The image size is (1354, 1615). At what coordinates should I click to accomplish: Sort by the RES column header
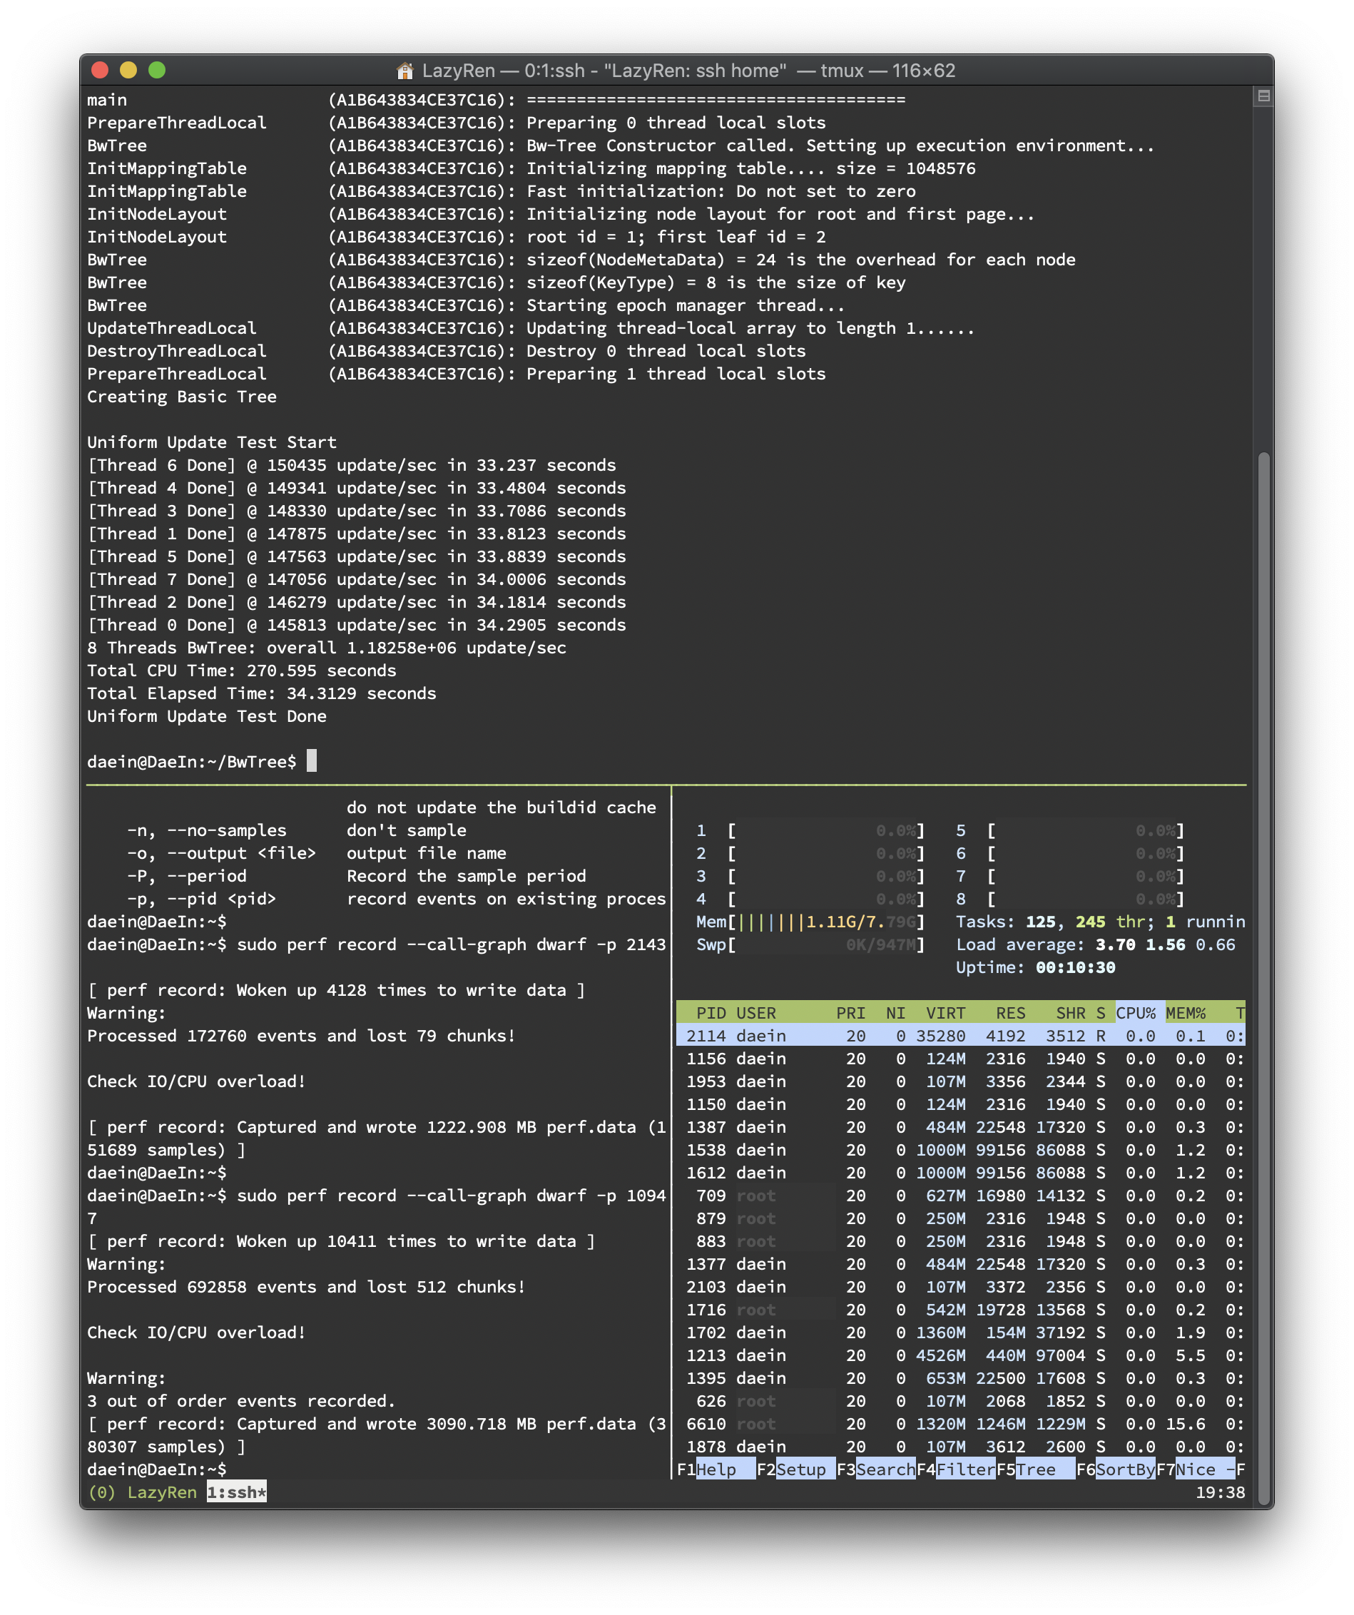pyautogui.click(x=1011, y=1013)
